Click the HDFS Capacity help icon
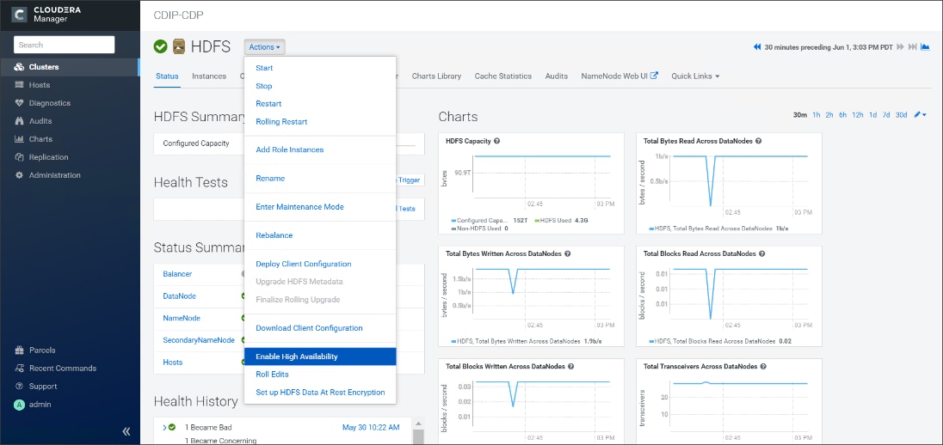 click(497, 141)
